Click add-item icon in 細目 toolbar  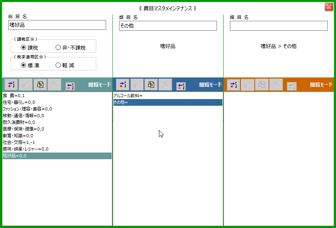(233, 85)
